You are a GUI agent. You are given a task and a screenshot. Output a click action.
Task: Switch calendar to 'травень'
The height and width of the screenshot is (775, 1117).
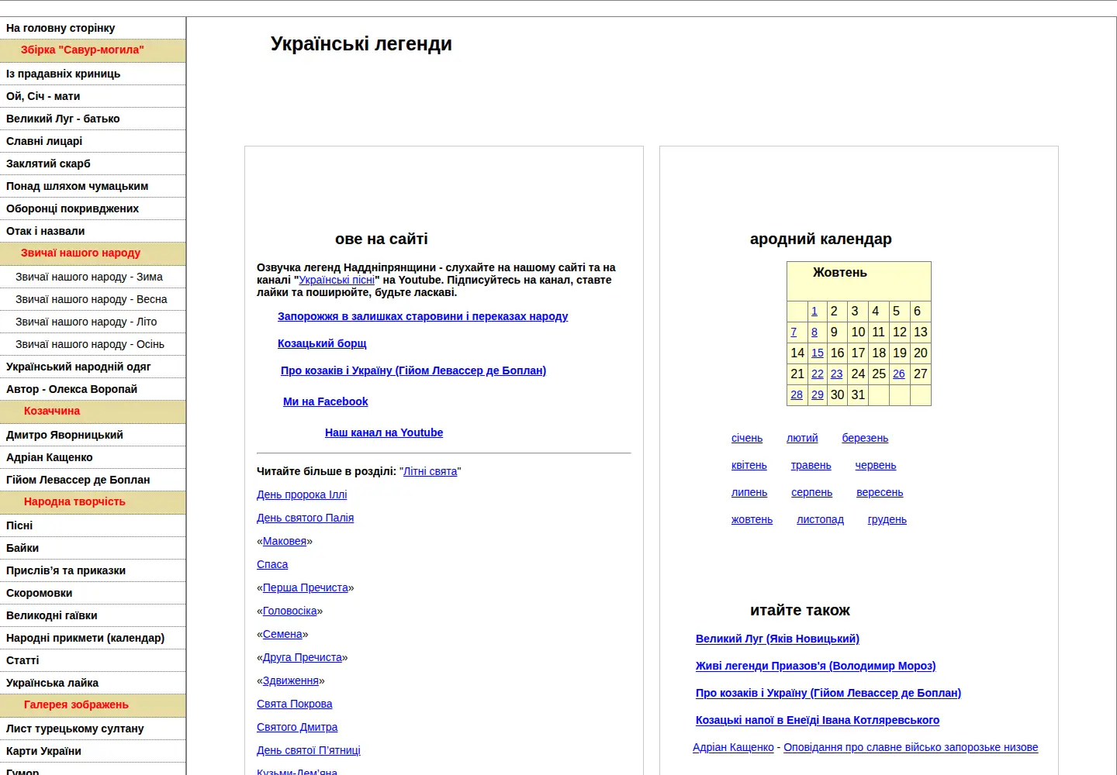click(x=811, y=465)
